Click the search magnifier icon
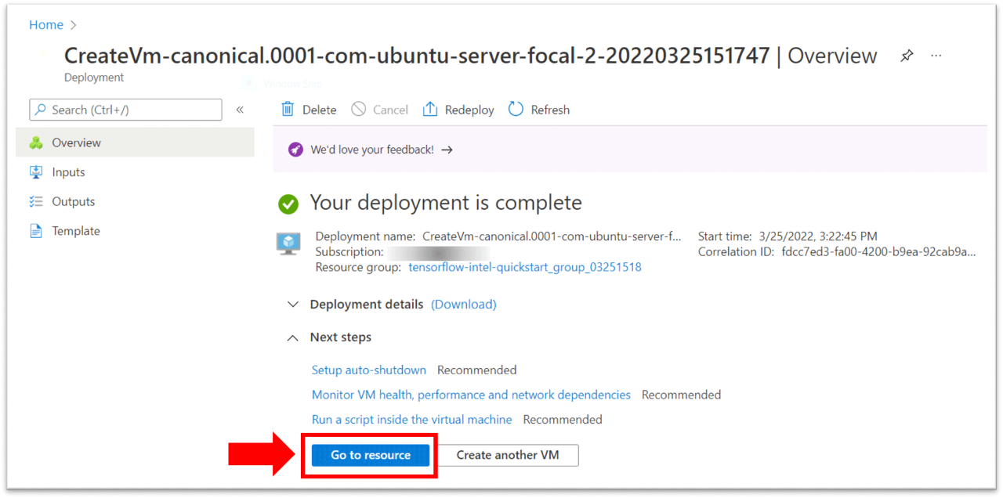The width and height of the screenshot is (1003, 498). pyautogui.click(x=41, y=110)
